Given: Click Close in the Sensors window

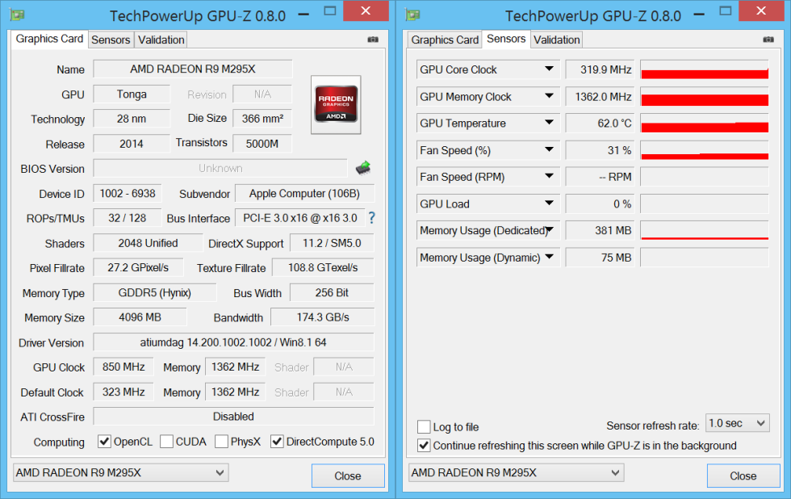Looking at the screenshot, I should (743, 476).
